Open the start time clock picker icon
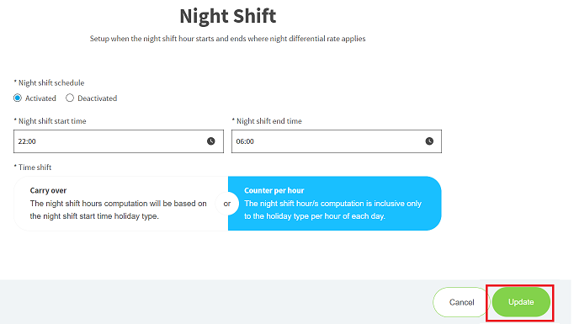This screenshot has height=324, width=574. pos(211,141)
